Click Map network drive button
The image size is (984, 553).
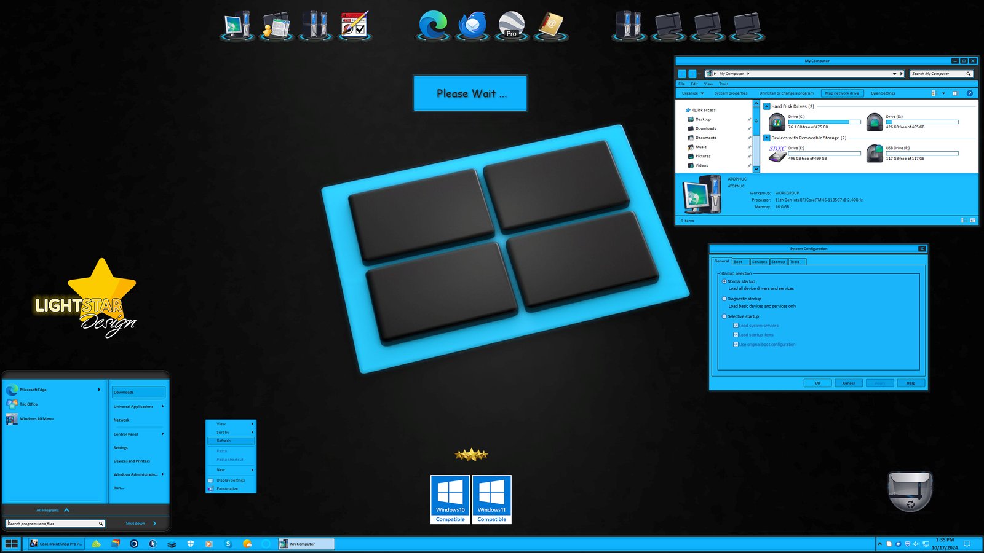[842, 93]
